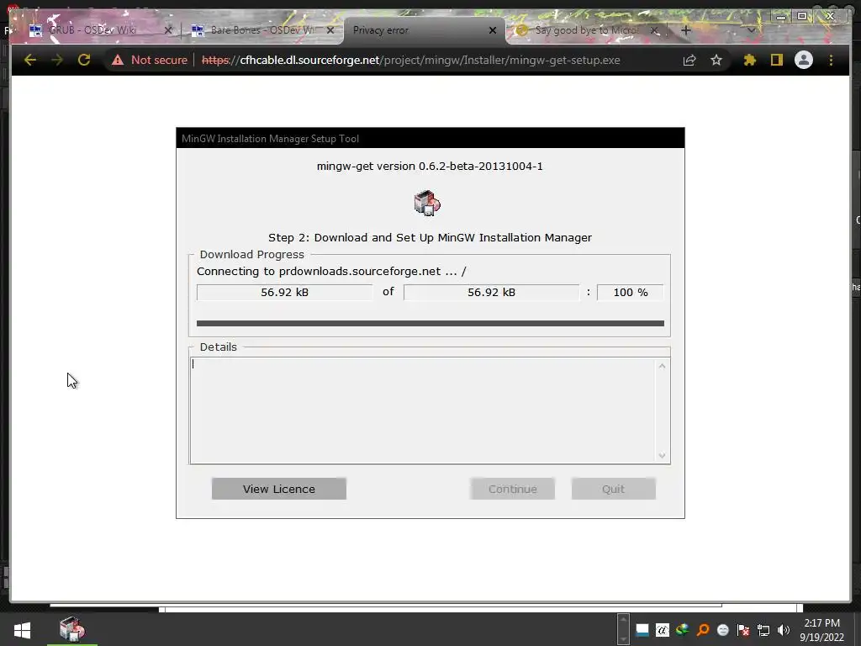The height and width of the screenshot is (646, 861).
Task: Click the round face tray icon
Action: tap(723, 630)
